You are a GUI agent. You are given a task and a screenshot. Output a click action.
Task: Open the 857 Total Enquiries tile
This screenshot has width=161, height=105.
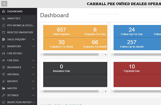(x=61, y=31)
